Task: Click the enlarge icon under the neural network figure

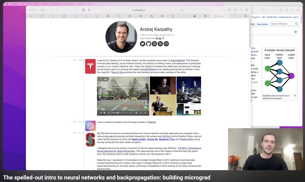Action: click(295, 96)
